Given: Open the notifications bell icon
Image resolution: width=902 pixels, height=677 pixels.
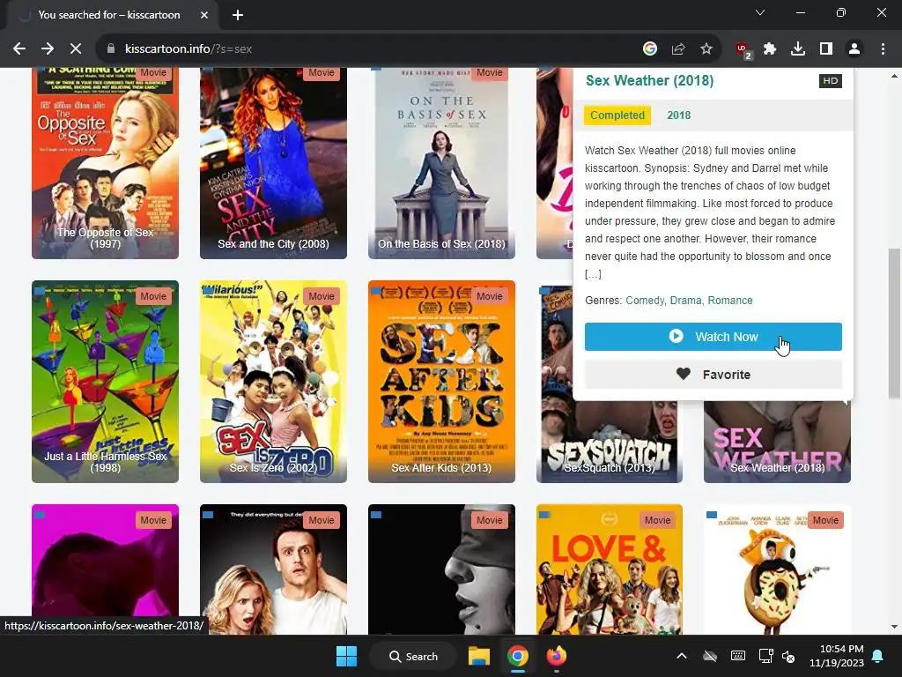Looking at the screenshot, I should click(x=878, y=656).
